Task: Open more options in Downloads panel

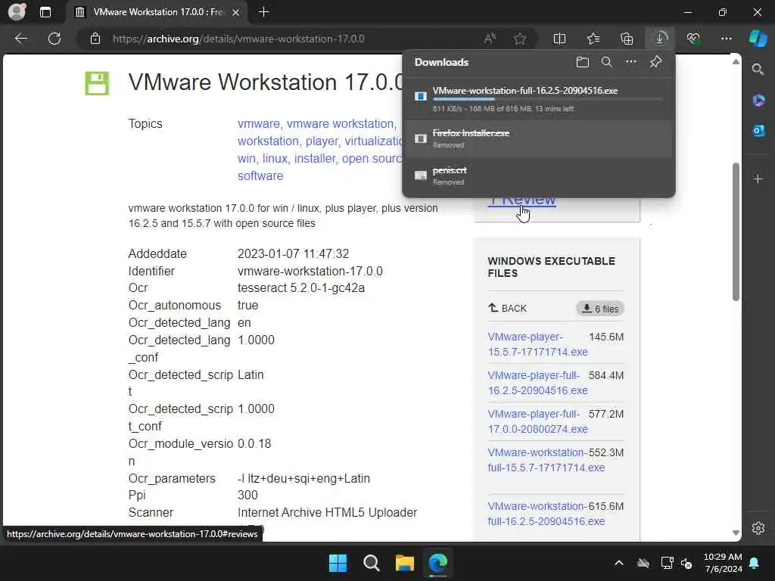Action: [631, 62]
